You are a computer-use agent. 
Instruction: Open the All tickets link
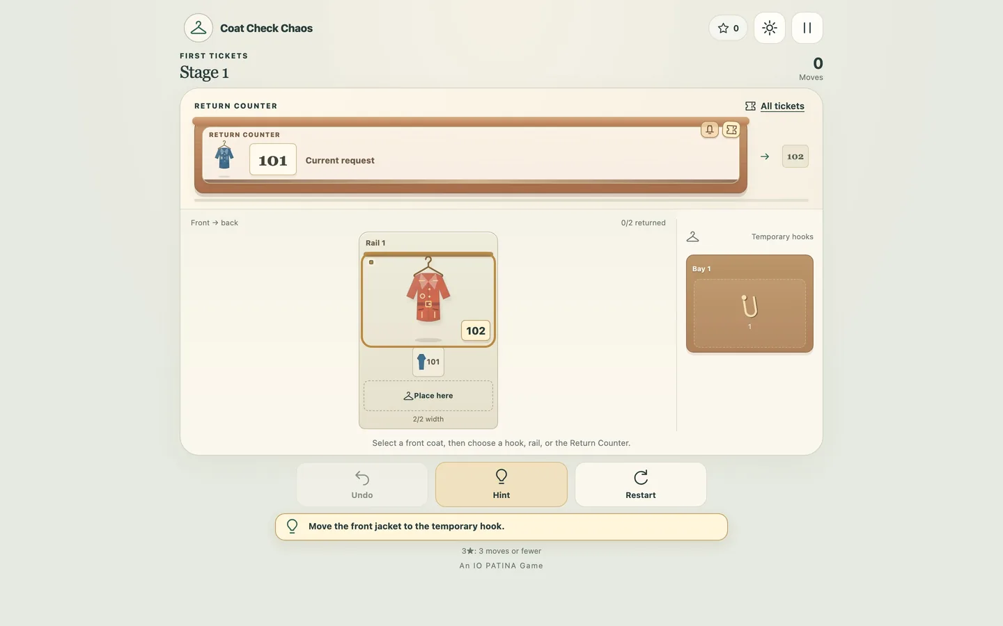click(775, 106)
